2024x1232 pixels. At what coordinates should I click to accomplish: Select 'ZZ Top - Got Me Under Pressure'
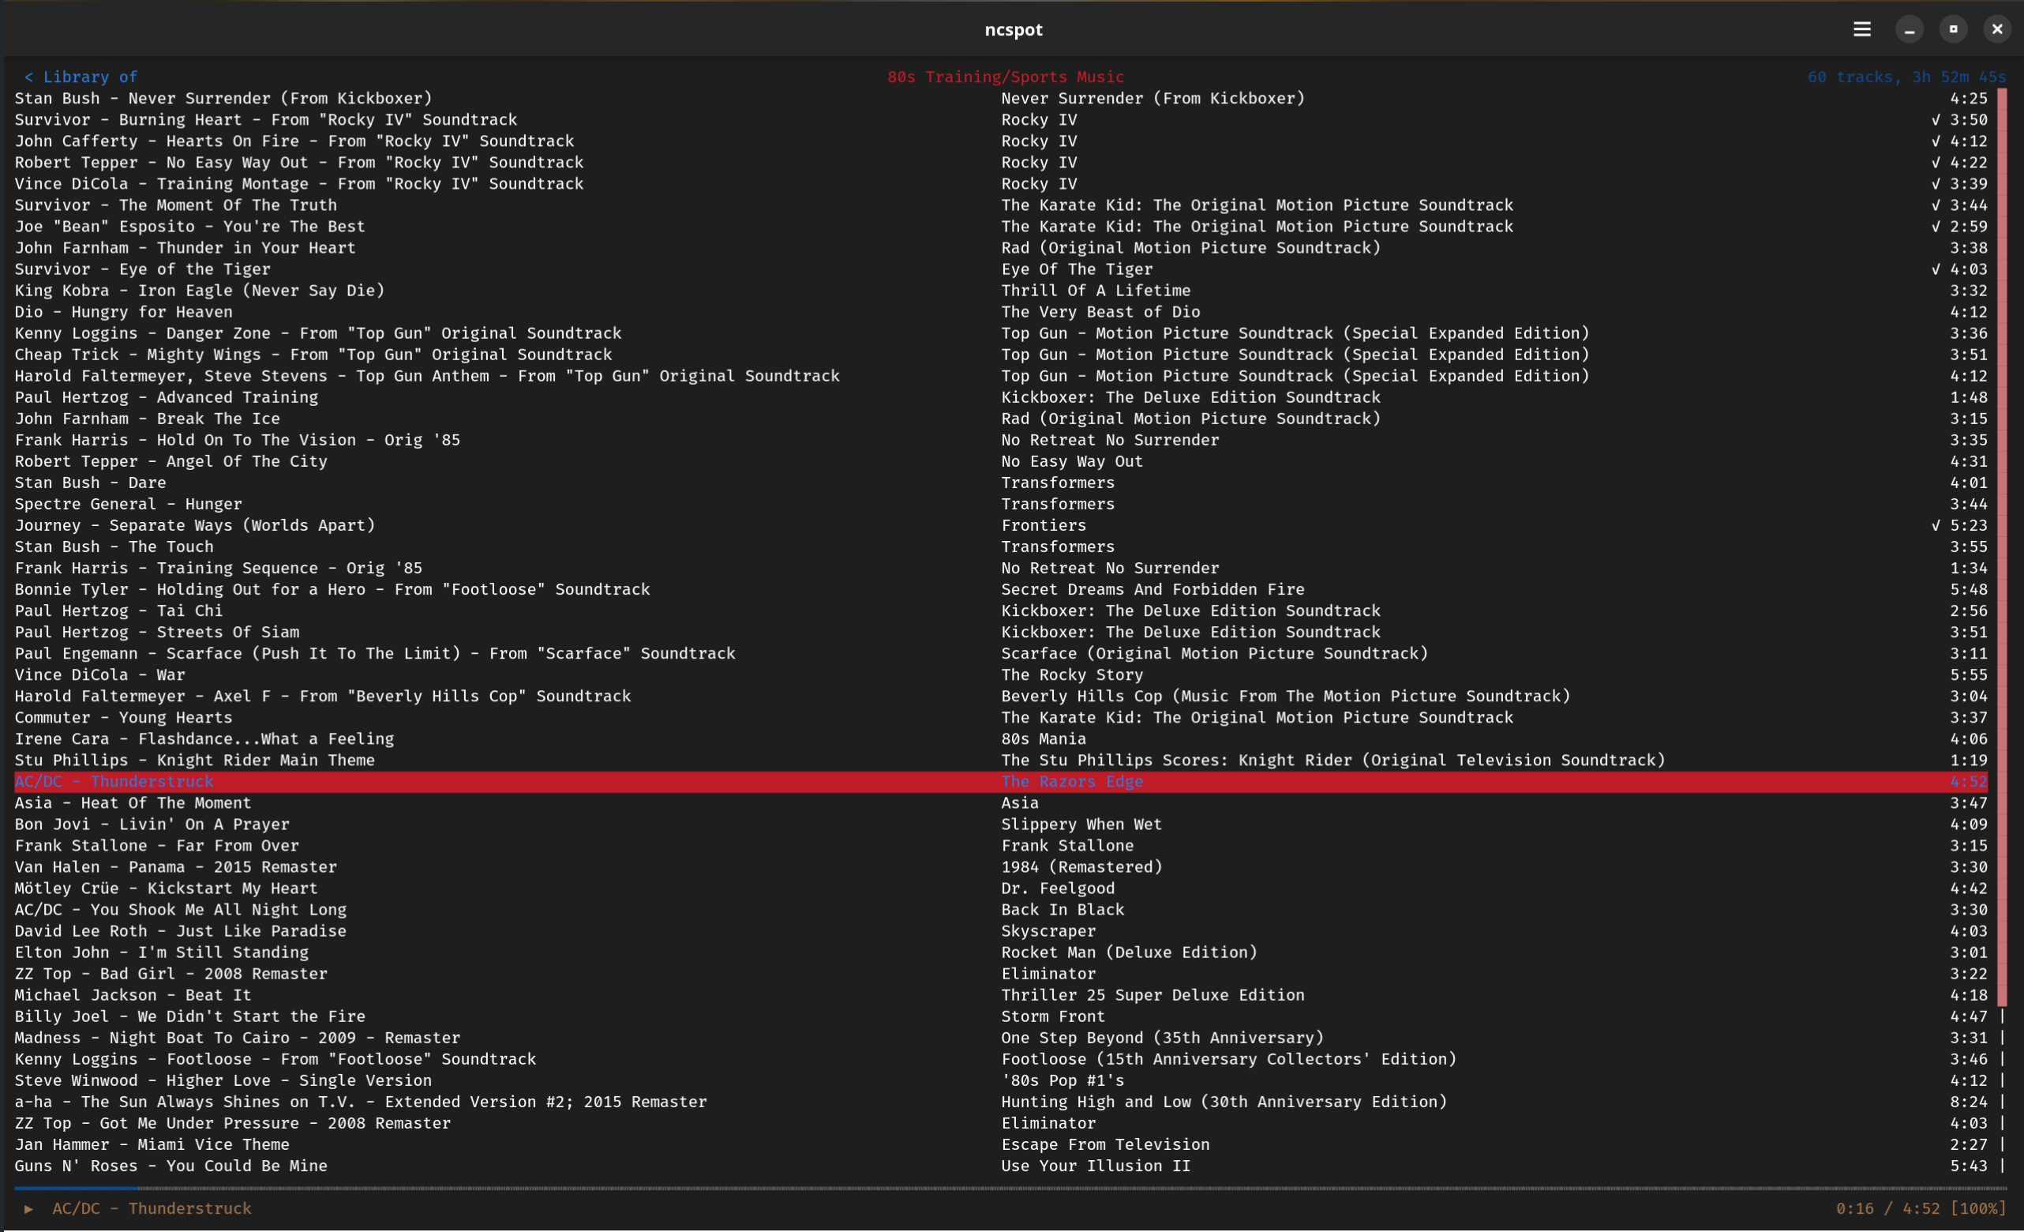[x=1001, y=1125]
